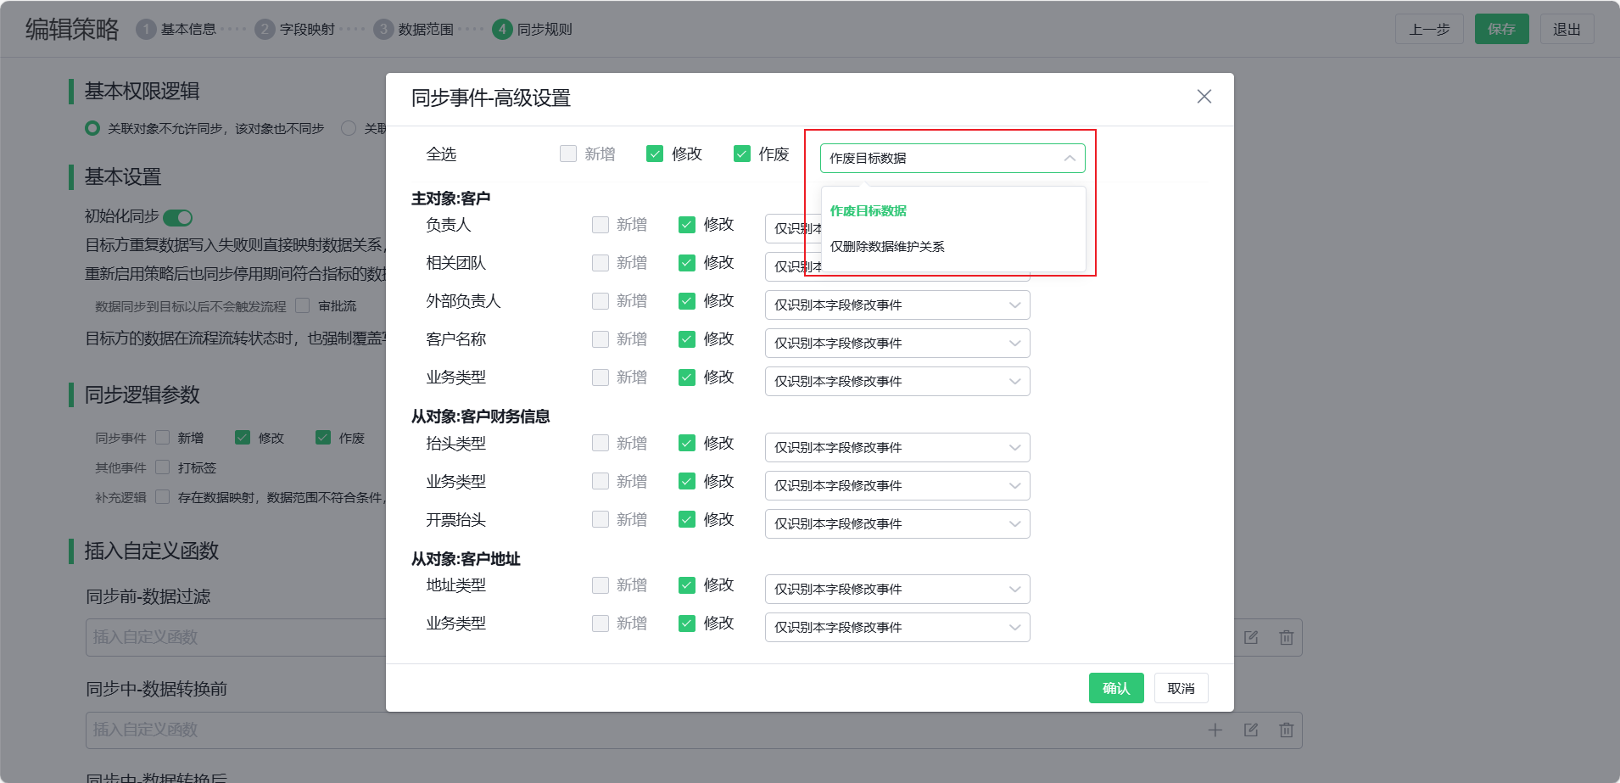Click the 保存 button
Screen dimensions: 1620x783
click(x=1501, y=28)
